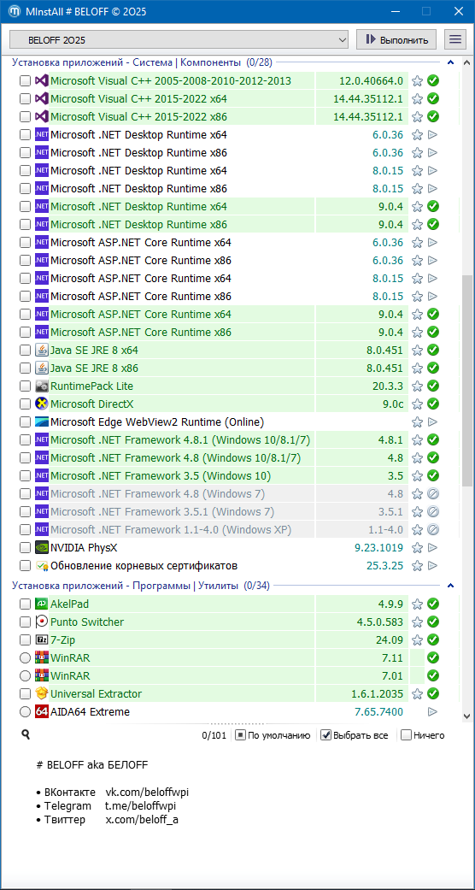This screenshot has width=475, height=890.
Task: Click play arrow in AIDA64 Extreme row
Action: click(x=433, y=712)
